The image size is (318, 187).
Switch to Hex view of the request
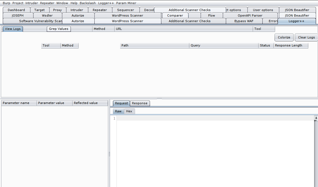tap(129, 111)
